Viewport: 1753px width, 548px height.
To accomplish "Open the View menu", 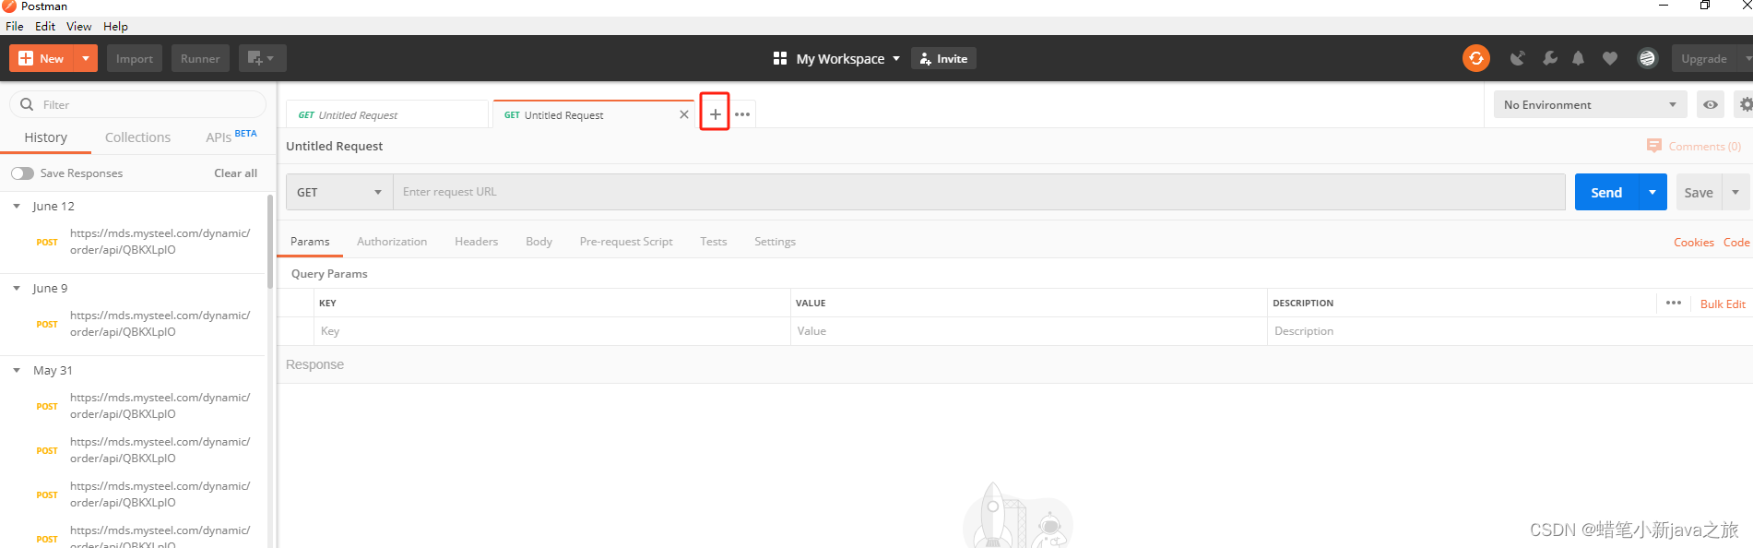I will click(x=78, y=26).
